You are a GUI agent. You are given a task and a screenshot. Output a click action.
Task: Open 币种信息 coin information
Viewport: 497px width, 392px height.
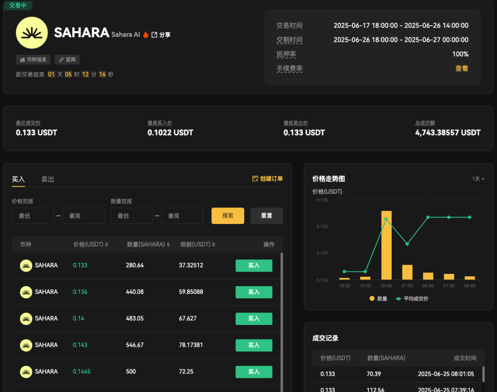[33, 59]
